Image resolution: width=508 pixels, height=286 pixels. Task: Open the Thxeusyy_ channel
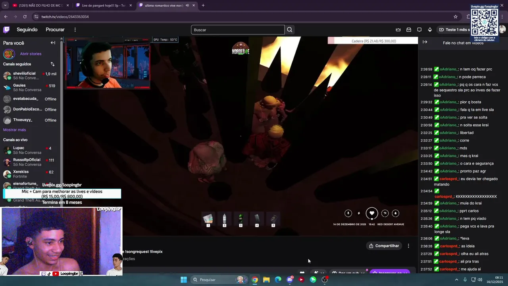[30, 120]
